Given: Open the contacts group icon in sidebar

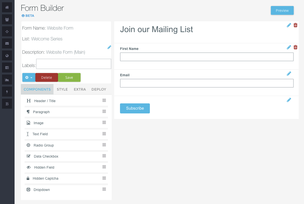Looking at the screenshot, I should point(7,20).
